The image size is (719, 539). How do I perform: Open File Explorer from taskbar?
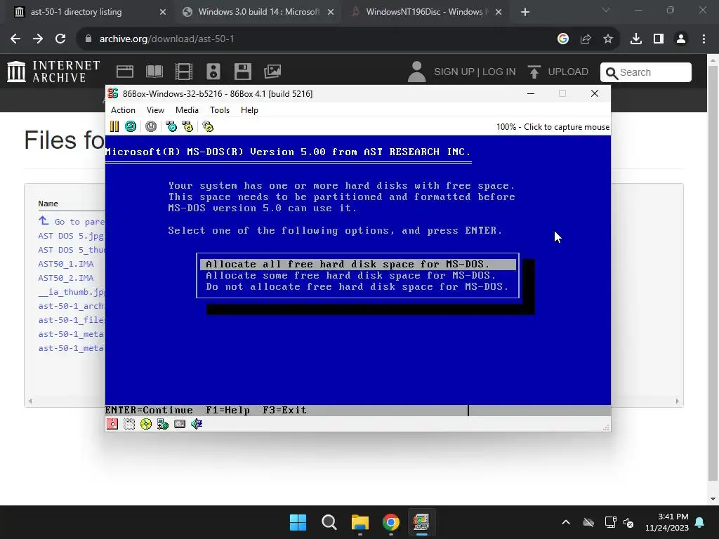pos(360,522)
